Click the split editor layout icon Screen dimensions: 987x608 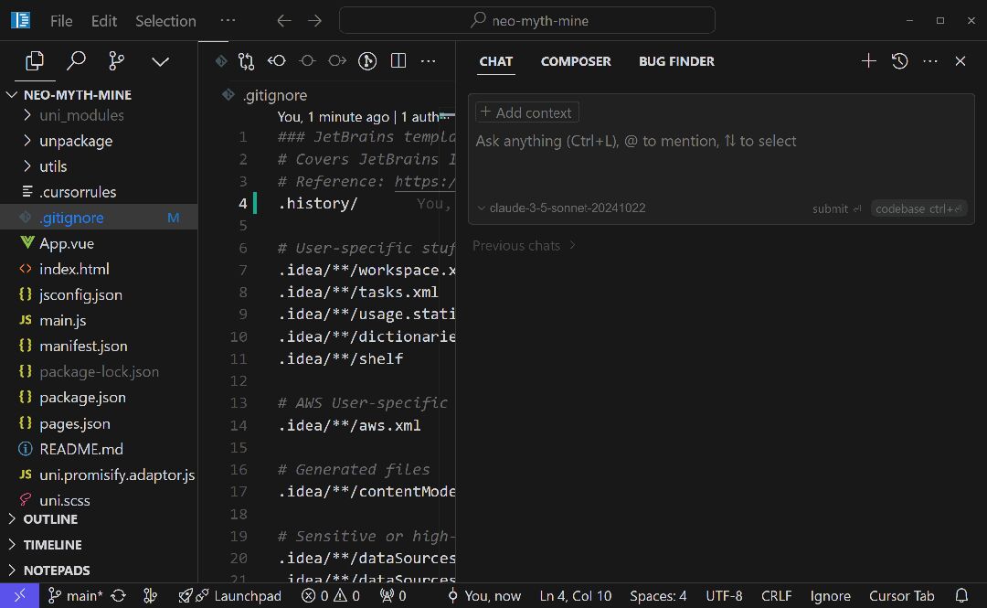pos(398,61)
